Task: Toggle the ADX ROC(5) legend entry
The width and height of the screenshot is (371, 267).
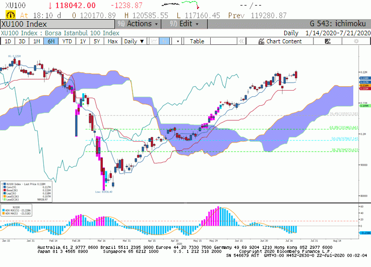Action: pos(17,210)
